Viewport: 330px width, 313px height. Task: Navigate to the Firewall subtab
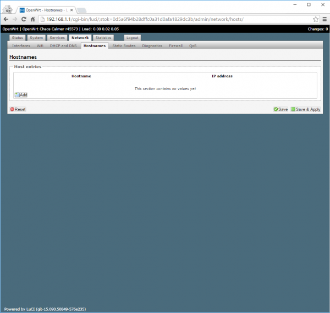click(x=175, y=46)
